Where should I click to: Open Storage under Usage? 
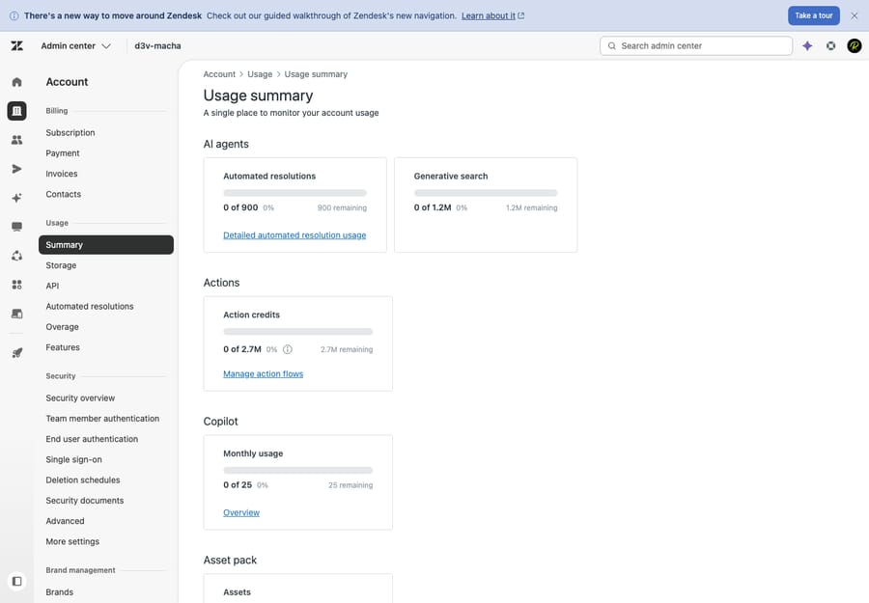click(x=61, y=265)
